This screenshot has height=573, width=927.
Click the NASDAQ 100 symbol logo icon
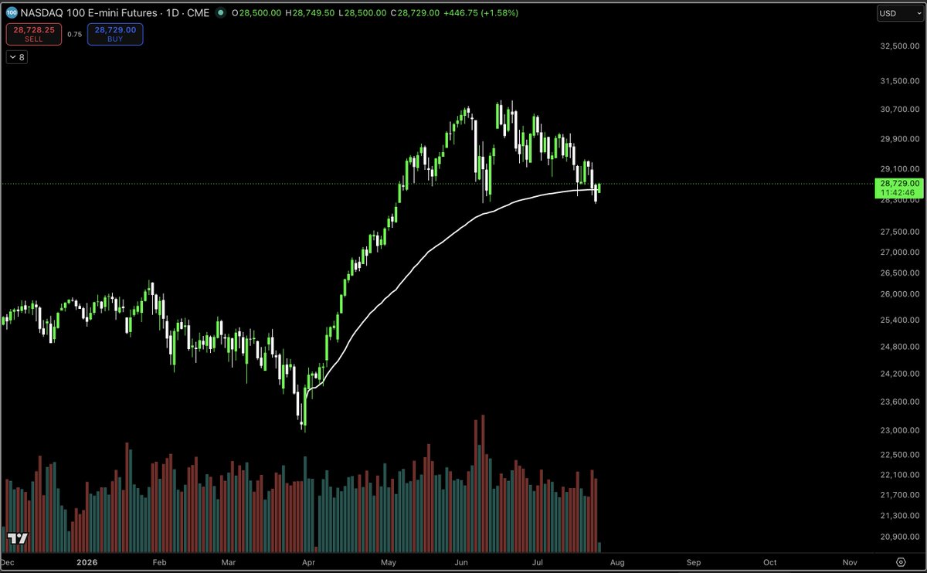coord(12,13)
